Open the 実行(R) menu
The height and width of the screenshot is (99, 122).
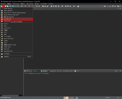click(x=37, y=4)
